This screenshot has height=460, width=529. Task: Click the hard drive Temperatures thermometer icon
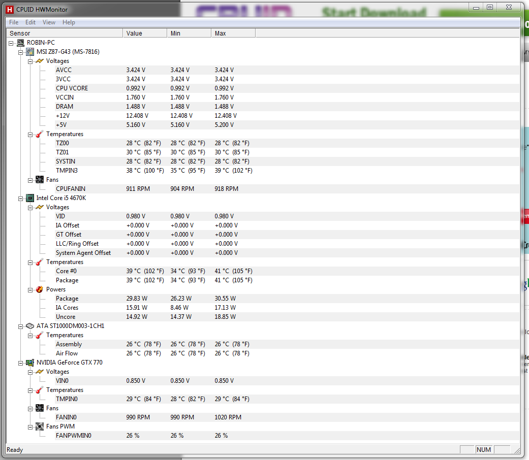(40, 335)
